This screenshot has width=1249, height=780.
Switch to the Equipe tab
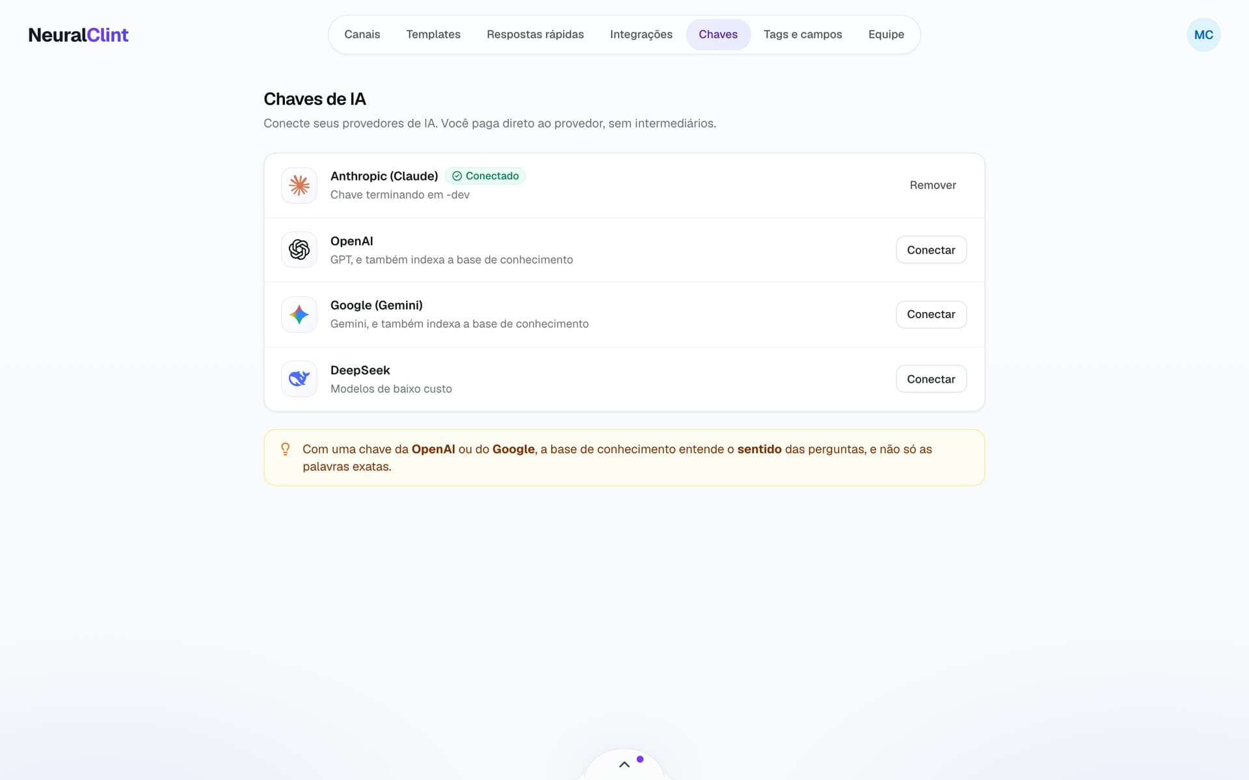[886, 34]
